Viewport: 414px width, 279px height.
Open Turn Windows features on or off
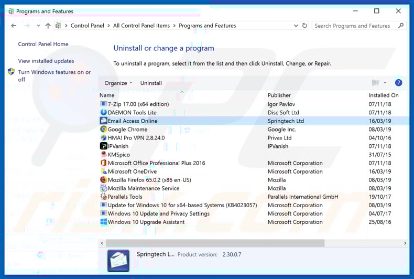pyautogui.click(x=55, y=76)
